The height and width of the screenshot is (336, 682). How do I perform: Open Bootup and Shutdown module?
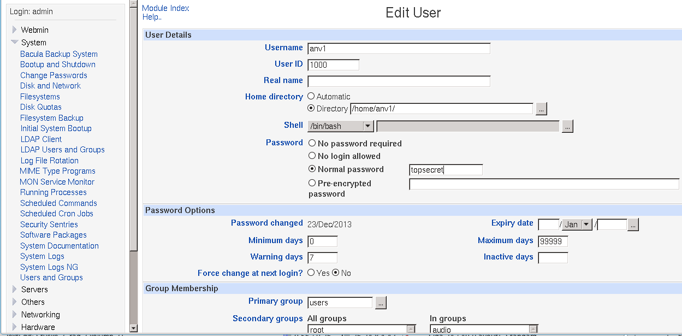tap(58, 64)
